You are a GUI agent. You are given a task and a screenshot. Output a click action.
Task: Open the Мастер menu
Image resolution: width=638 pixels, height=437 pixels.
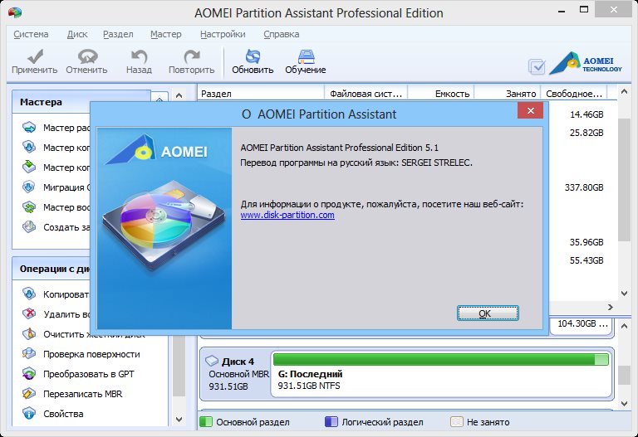point(166,34)
